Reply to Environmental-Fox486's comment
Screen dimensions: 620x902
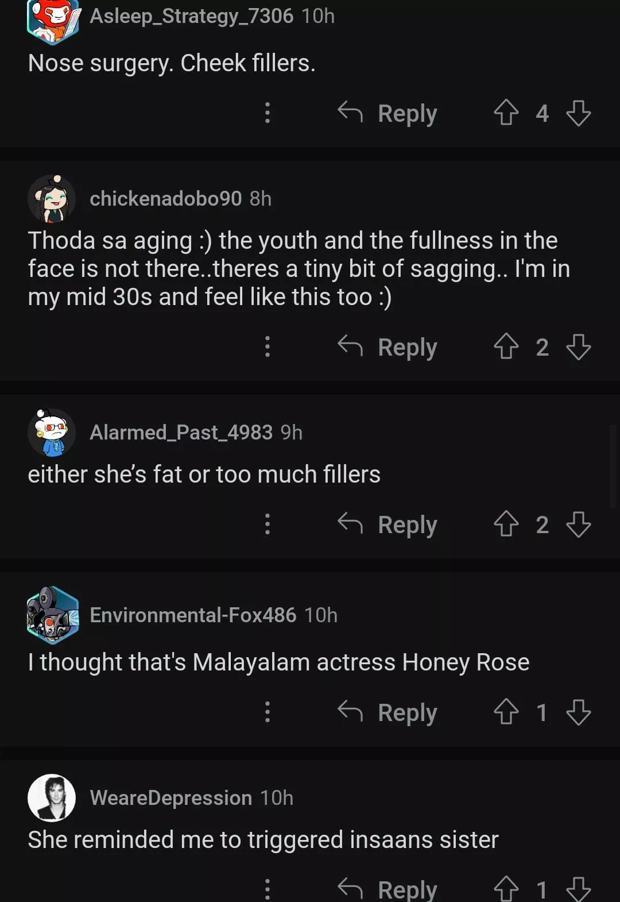click(x=388, y=712)
